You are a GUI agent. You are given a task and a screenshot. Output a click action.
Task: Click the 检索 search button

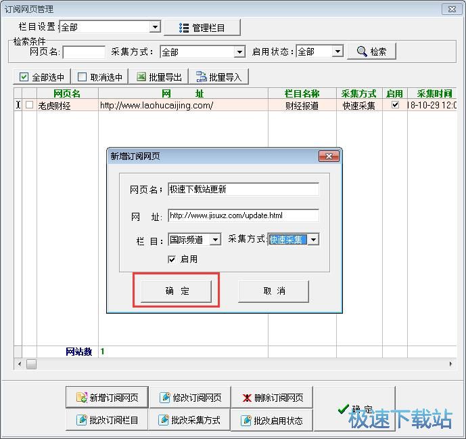coord(371,51)
